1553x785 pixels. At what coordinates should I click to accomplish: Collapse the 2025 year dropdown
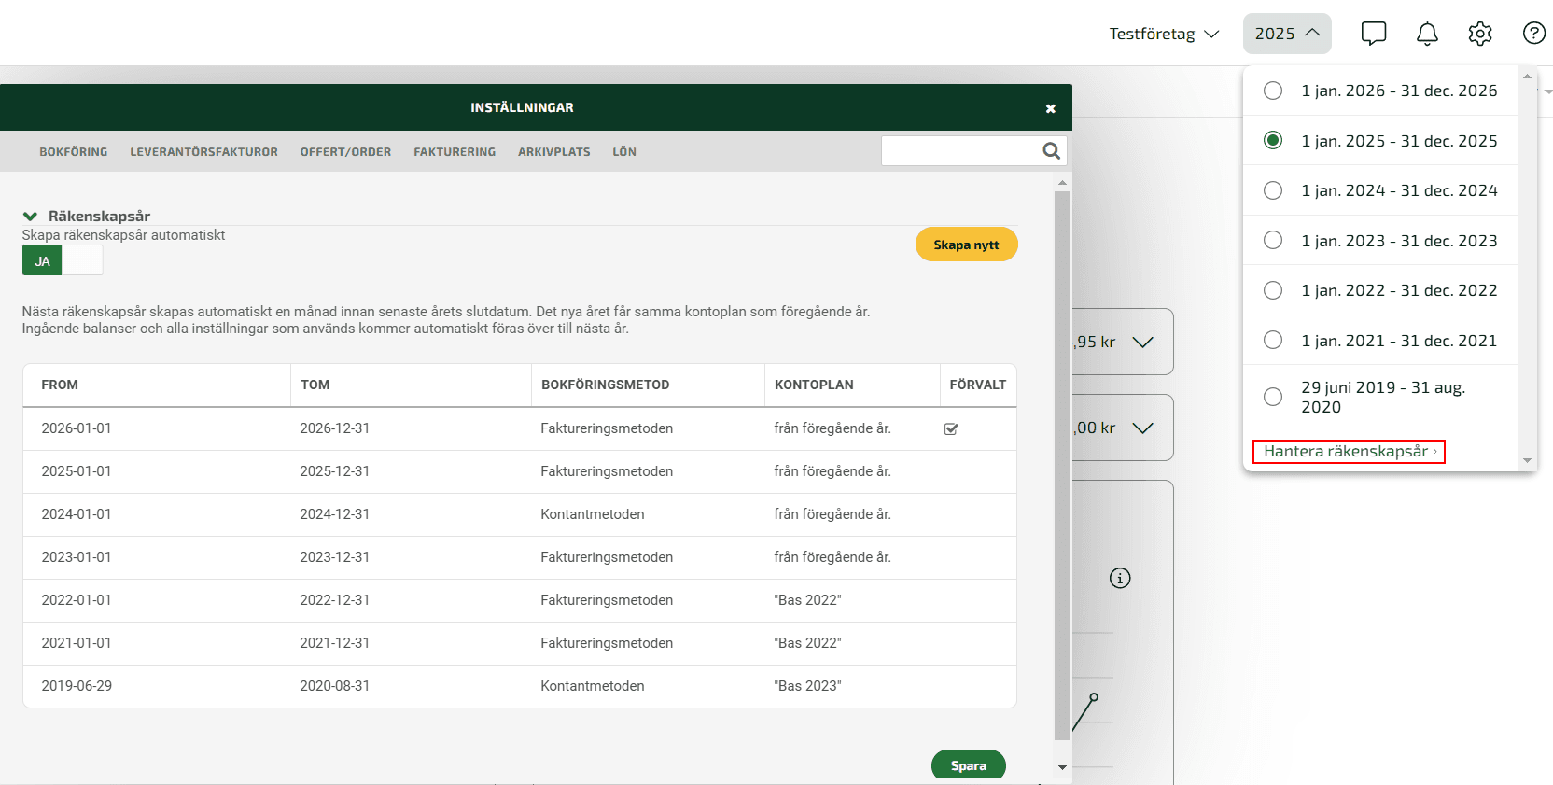(x=1287, y=34)
